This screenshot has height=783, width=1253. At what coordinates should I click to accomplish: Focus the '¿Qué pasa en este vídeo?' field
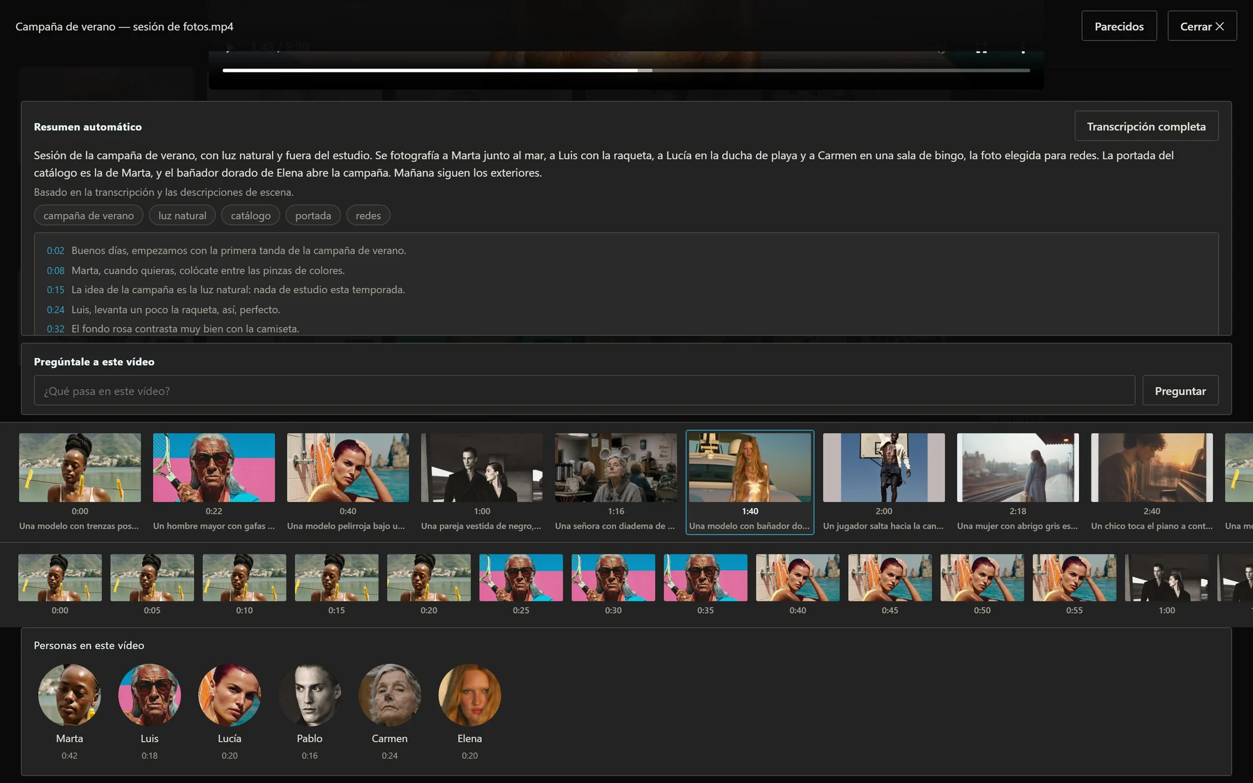point(584,391)
